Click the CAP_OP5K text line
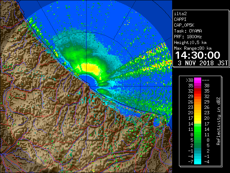230x173 pixels. point(184,25)
